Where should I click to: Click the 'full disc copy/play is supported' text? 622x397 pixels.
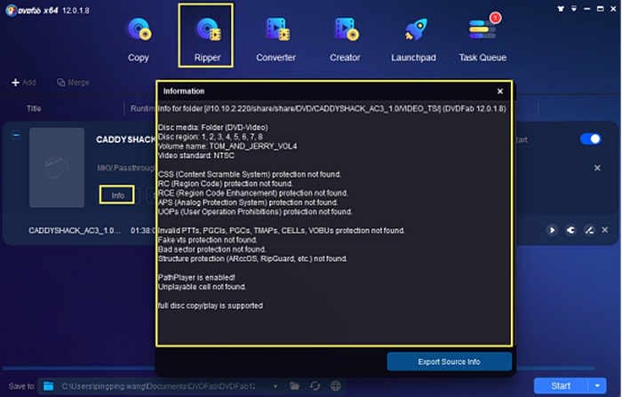[x=211, y=306]
